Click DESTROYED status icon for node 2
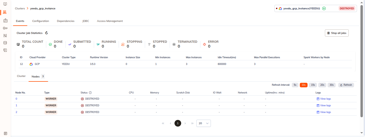This screenshot has height=137, width=365. tap(82, 112)
